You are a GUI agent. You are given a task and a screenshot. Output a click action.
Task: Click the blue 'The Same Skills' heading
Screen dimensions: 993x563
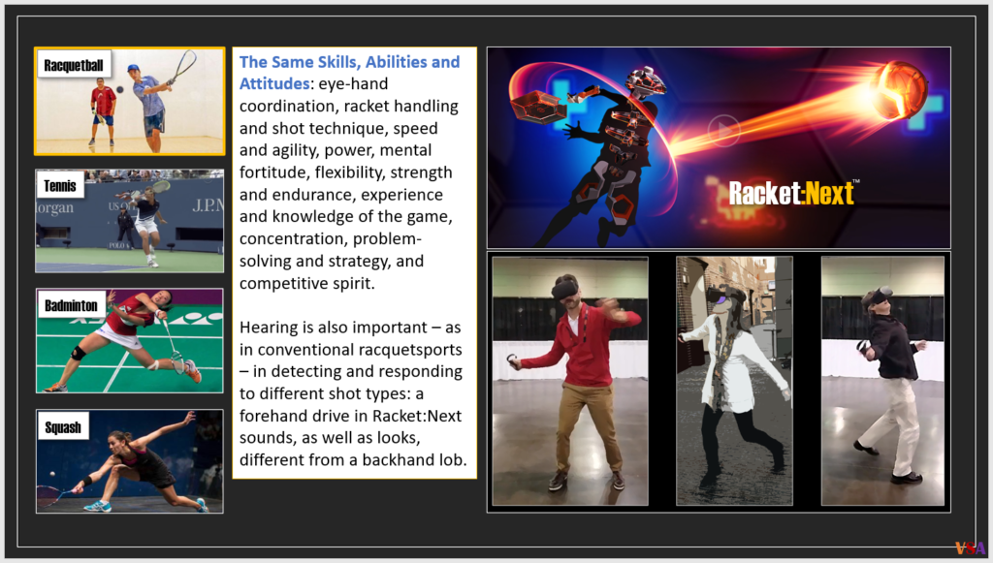tap(349, 63)
